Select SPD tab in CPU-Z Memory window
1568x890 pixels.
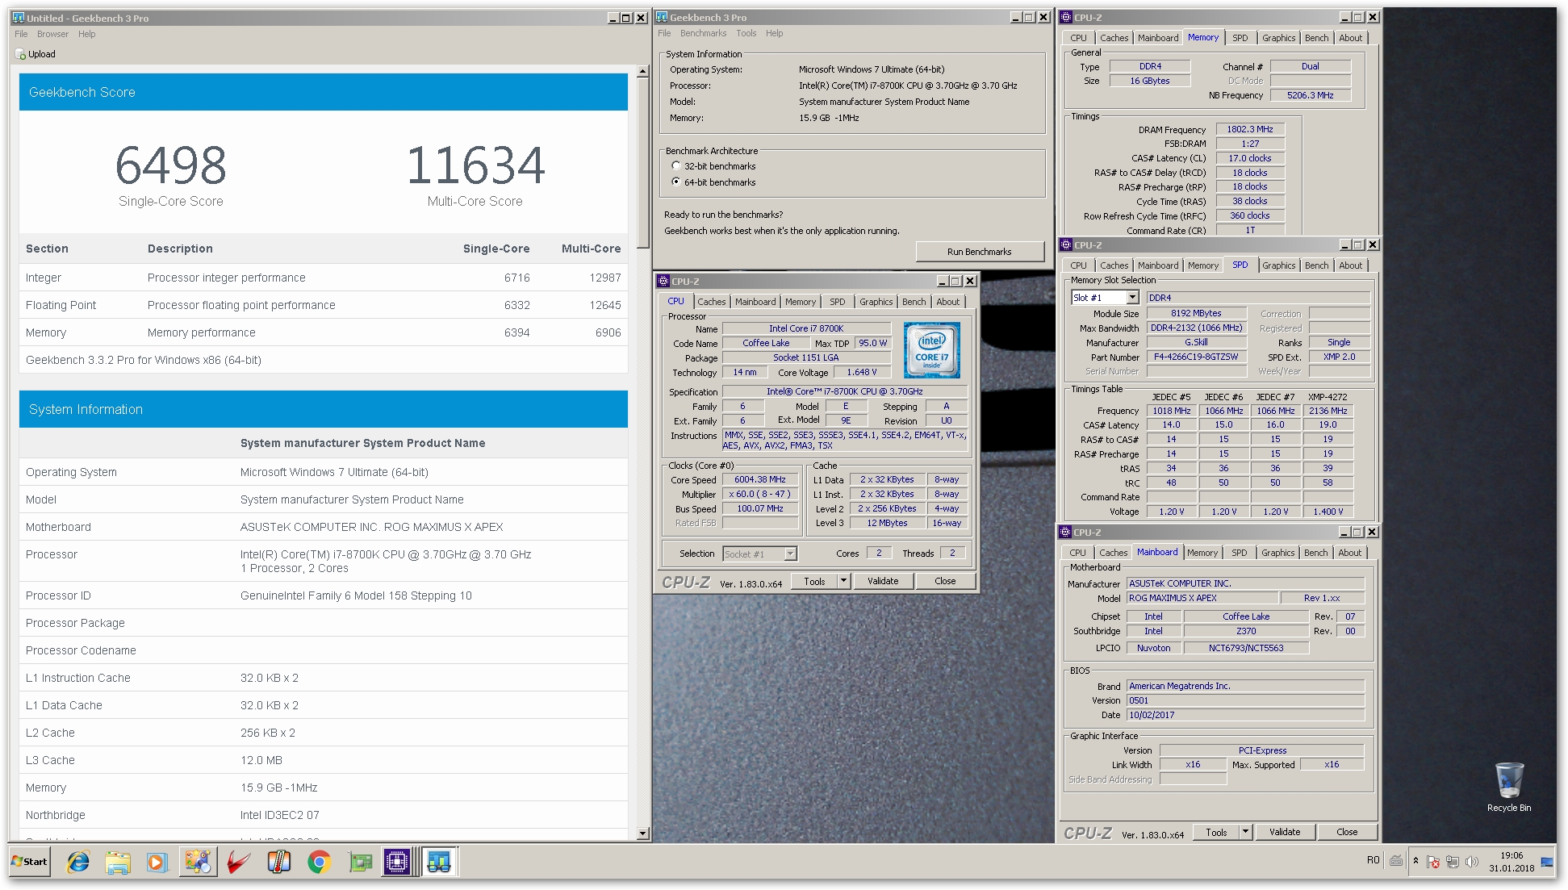click(1240, 38)
